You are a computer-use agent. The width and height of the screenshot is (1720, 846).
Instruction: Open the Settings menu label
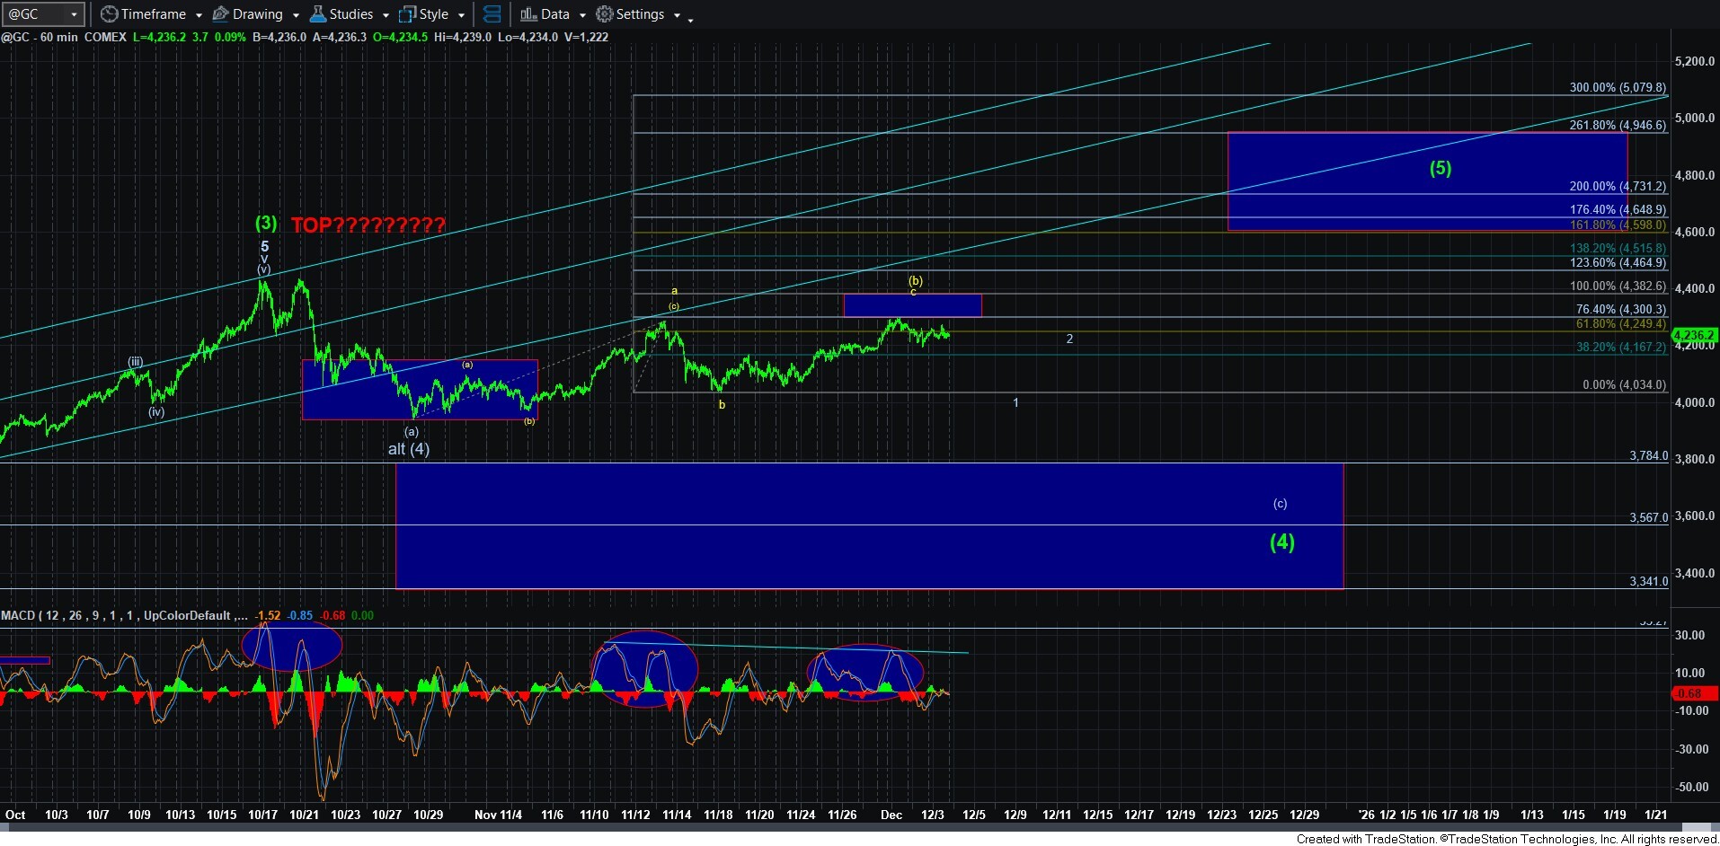(x=640, y=14)
